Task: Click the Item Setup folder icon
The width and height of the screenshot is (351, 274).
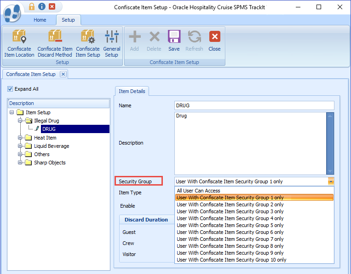Action: (x=20, y=112)
